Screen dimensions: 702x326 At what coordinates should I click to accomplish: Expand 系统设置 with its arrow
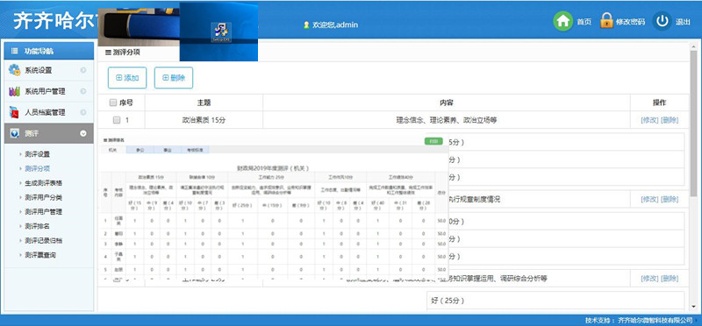pos(83,70)
